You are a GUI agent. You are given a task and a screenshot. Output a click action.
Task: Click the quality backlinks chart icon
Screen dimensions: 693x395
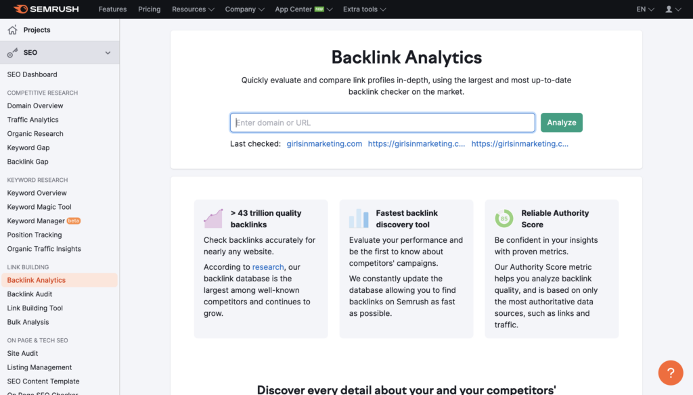(213, 218)
